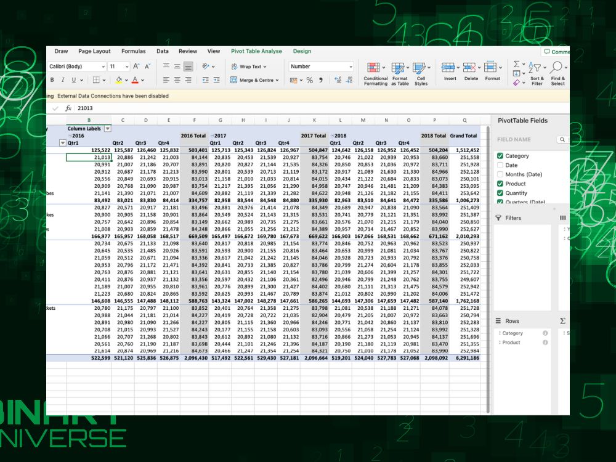616x462 pixels.
Task: Switch to the Data tab
Action: [162, 51]
